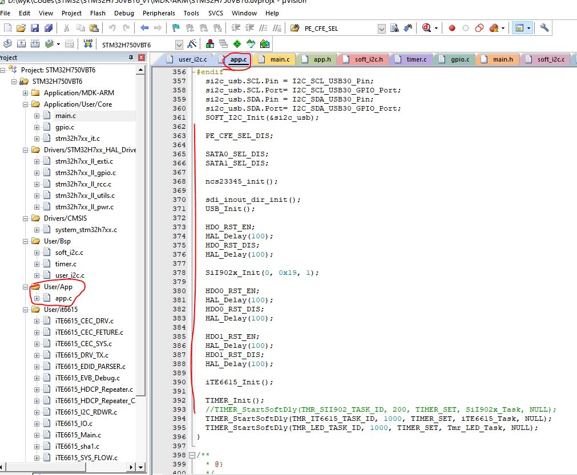Click in the PE_CFE_SEL find text field
This screenshot has width=577, height=475.
[x=340, y=29]
